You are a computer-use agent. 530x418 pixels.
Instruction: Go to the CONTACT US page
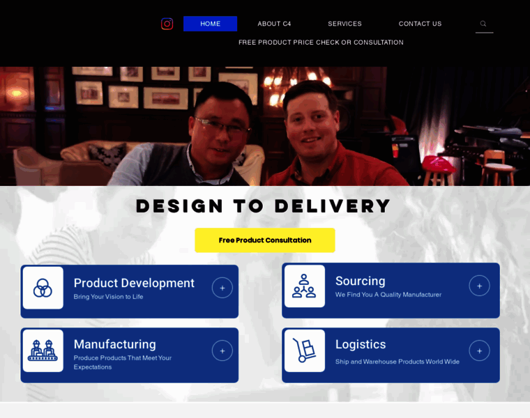[420, 24]
